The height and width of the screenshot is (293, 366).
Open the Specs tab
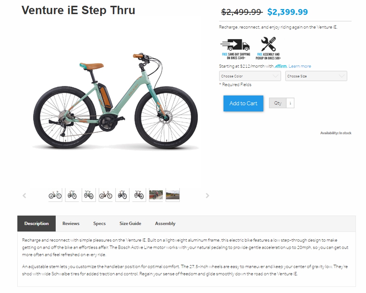point(99,224)
